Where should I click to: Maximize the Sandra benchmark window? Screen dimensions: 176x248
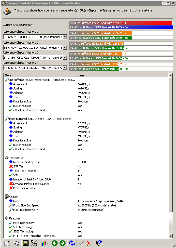tap(168, 3)
